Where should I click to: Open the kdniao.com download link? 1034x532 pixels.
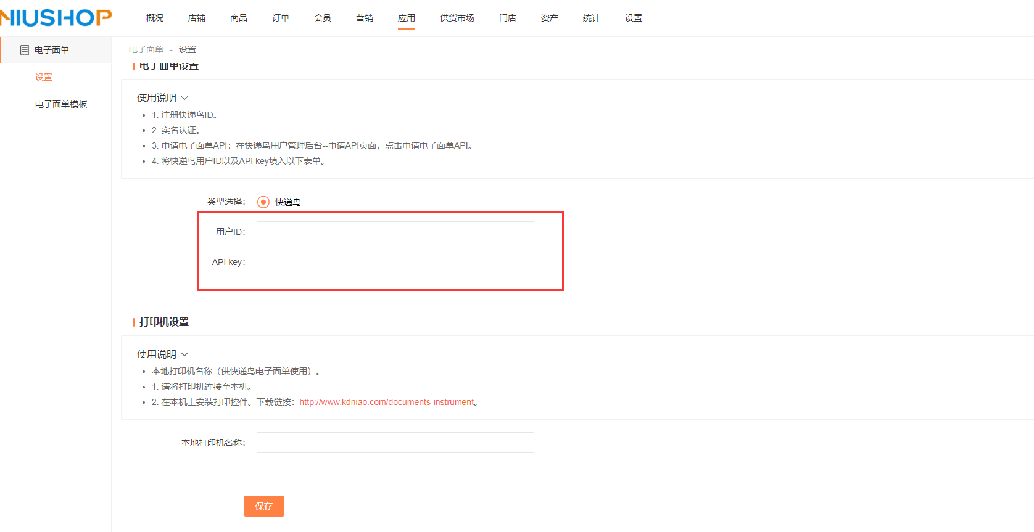point(387,402)
